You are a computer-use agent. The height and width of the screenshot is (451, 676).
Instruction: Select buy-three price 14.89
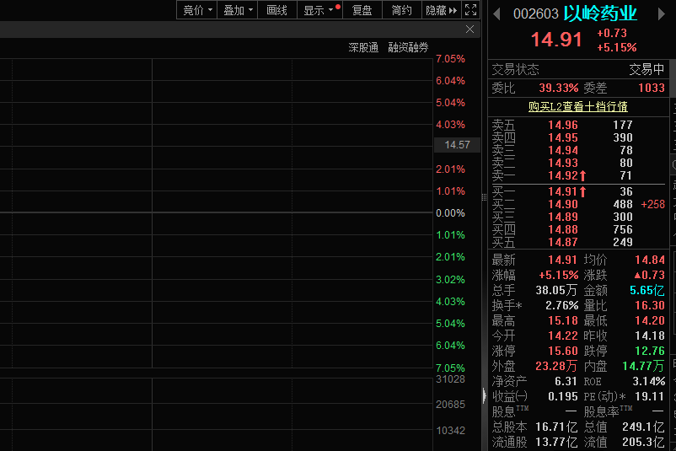562,217
